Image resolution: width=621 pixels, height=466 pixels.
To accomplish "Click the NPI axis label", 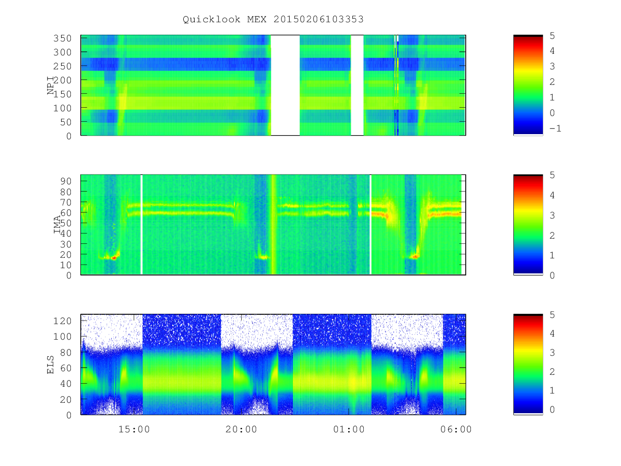I will click(51, 85).
